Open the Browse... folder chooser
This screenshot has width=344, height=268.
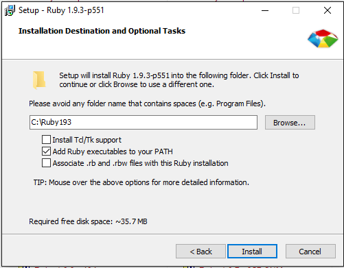coord(290,123)
